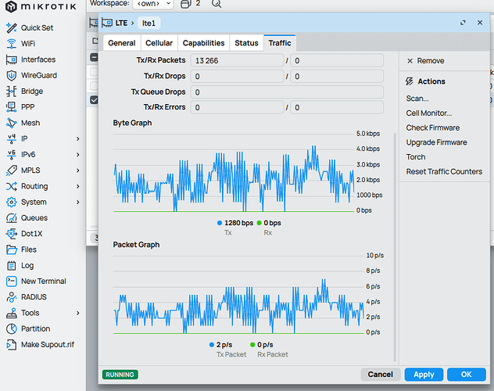Click the Files folder icon
494x391 pixels.
click(x=12, y=249)
